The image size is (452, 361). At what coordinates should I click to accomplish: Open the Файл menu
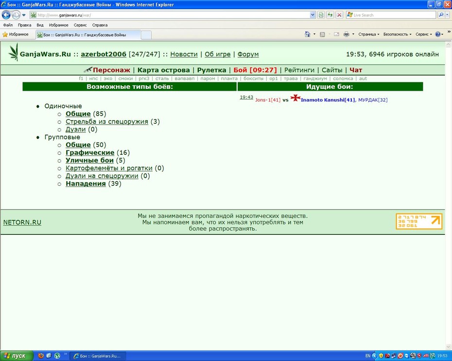(8, 25)
